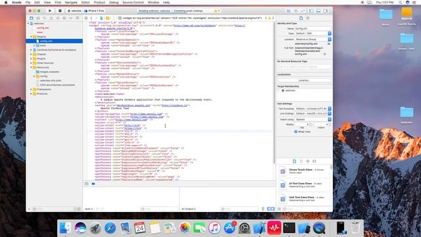Toggle library grid view icon at bottom
421x237 pixels.
[279, 209]
